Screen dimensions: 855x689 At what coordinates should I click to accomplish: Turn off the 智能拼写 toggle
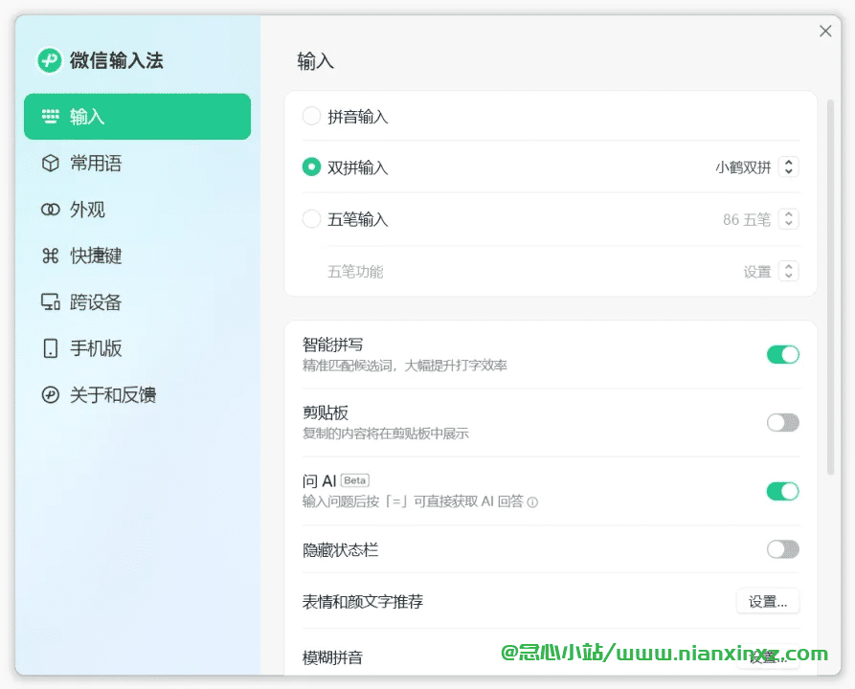(x=783, y=355)
